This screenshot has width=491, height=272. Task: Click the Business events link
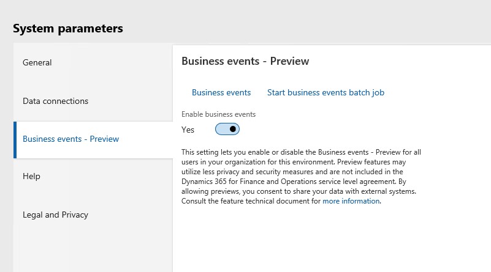click(221, 92)
